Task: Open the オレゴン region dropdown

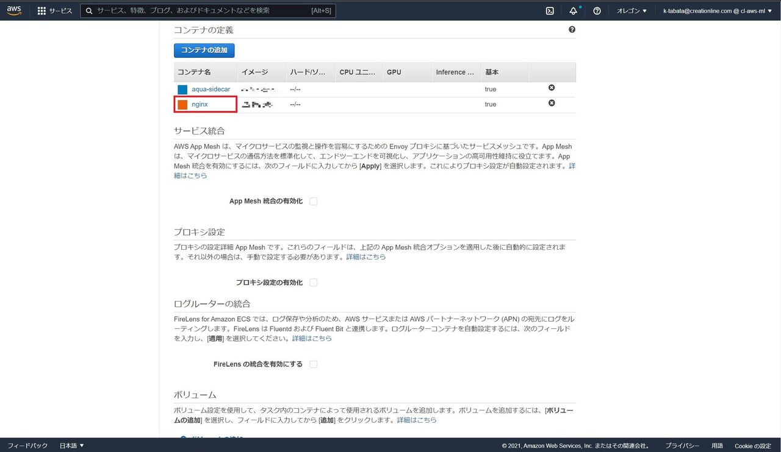Action: pos(632,11)
